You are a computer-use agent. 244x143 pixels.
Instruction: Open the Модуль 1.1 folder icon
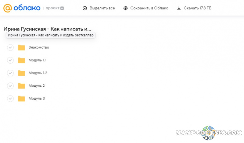(21, 60)
